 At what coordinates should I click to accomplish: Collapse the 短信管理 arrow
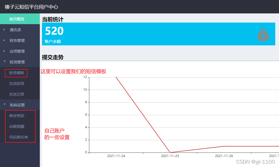coord(5,61)
